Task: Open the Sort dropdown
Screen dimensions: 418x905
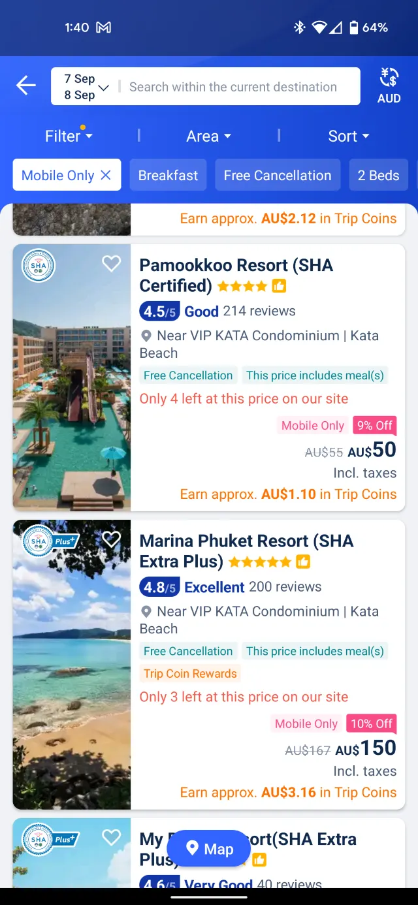Action: pyautogui.click(x=348, y=136)
